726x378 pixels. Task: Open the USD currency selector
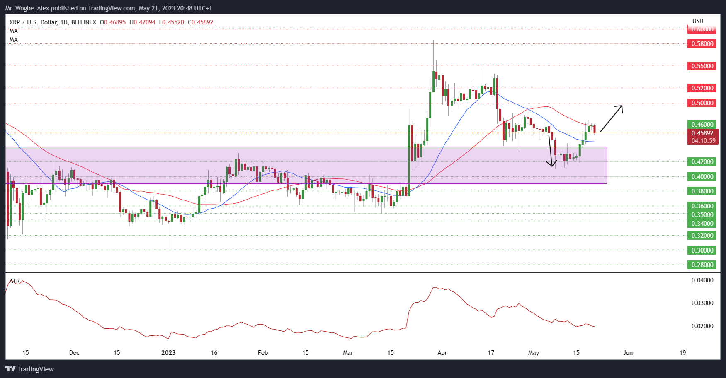(x=698, y=21)
